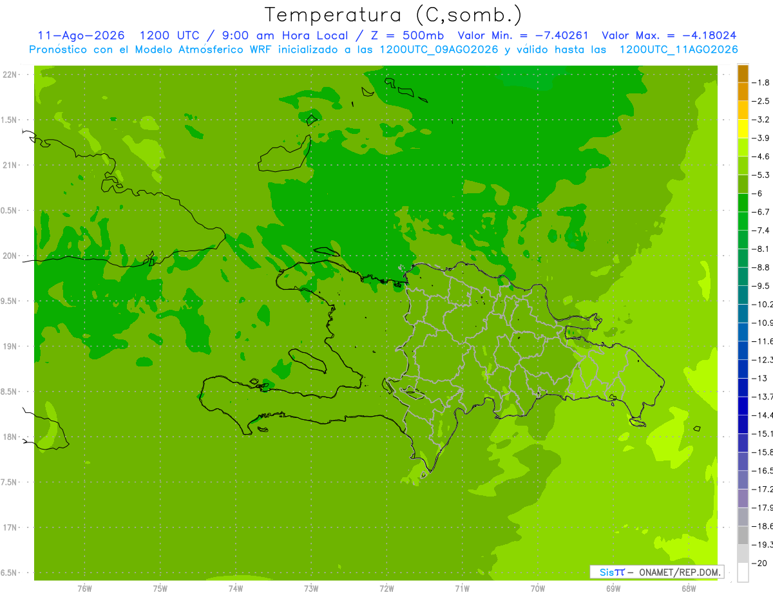
Task: Pick the dark orange swatch above -1.8
Action: pos(743,73)
